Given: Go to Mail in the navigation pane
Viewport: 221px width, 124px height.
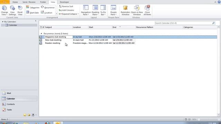Looking at the screenshot, I should 19,93.
